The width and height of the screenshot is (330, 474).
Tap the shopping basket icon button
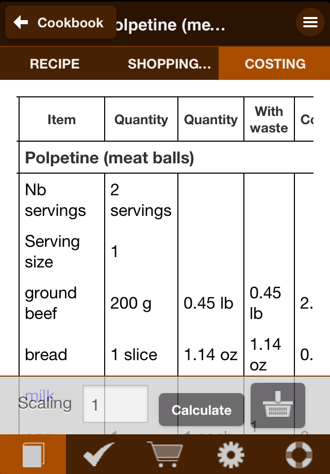click(278, 405)
